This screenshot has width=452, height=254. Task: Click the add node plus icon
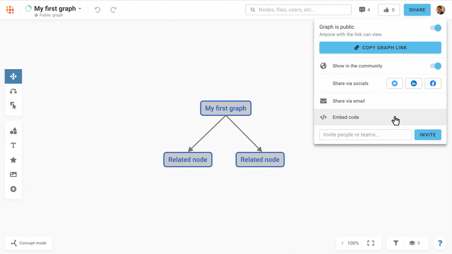(13, 189)
